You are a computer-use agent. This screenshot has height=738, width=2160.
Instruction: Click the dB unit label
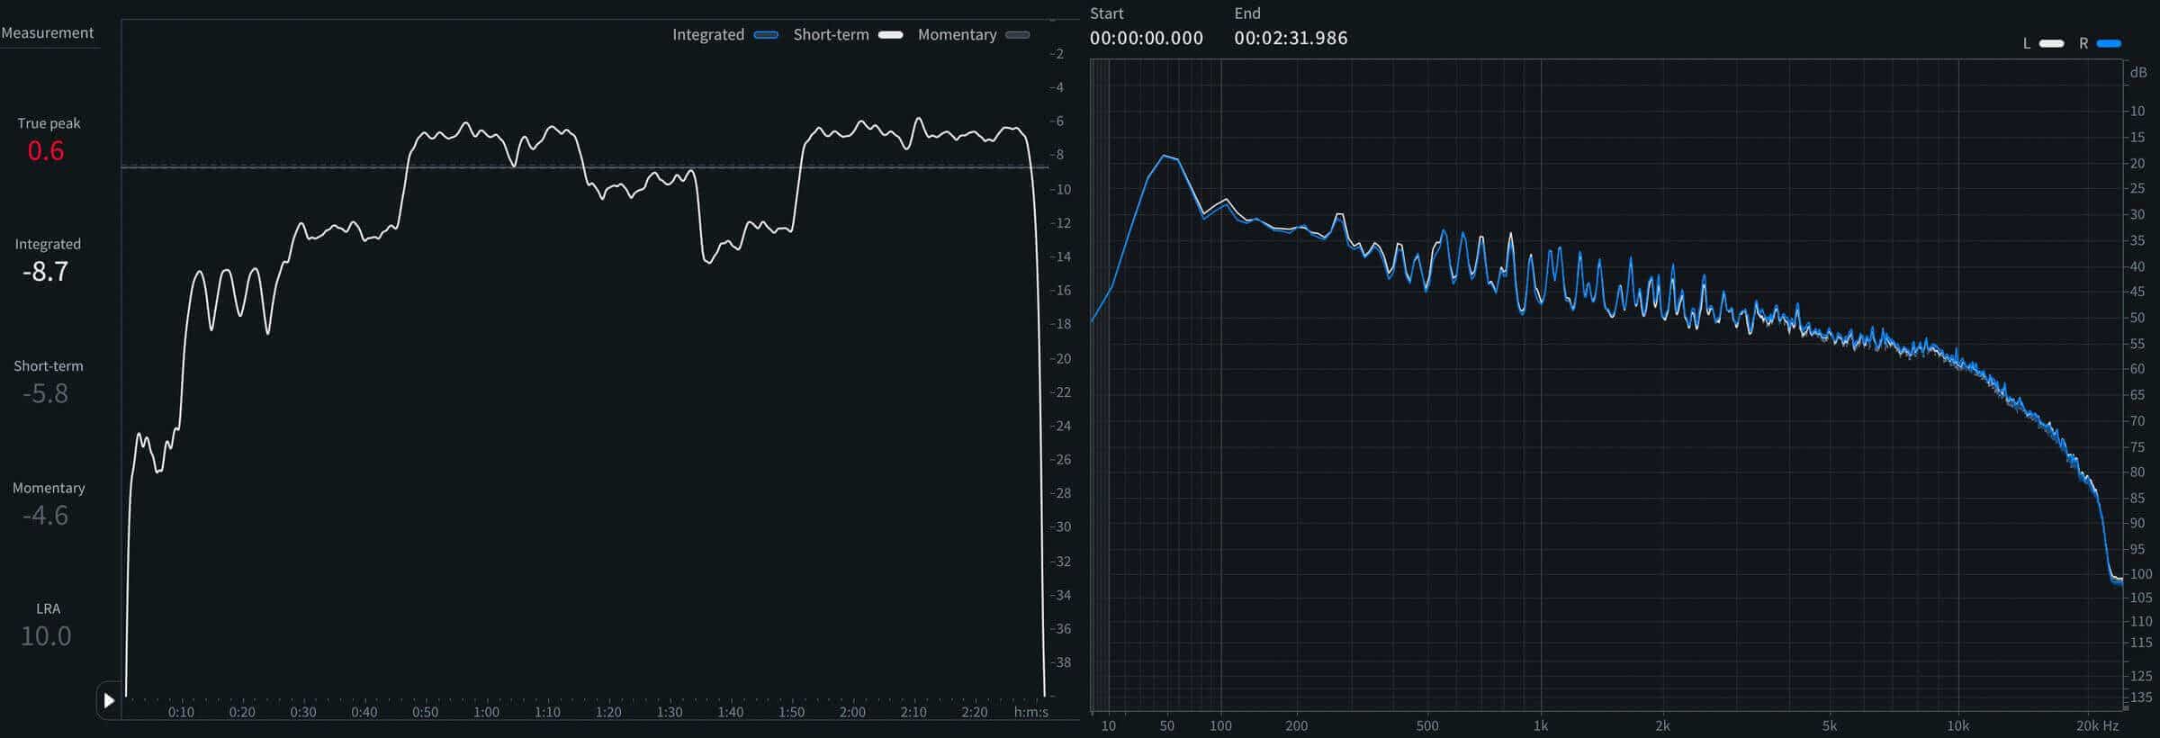pos(2138,73)
